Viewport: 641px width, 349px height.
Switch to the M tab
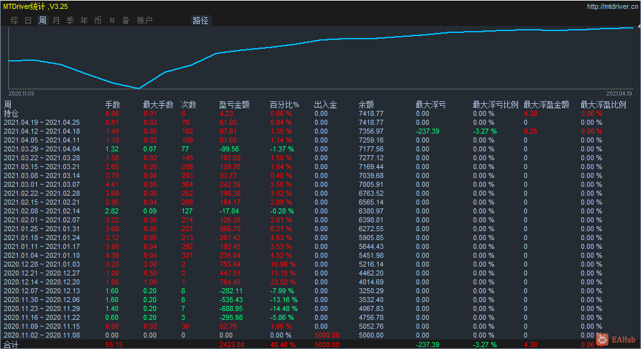(112, 20)
